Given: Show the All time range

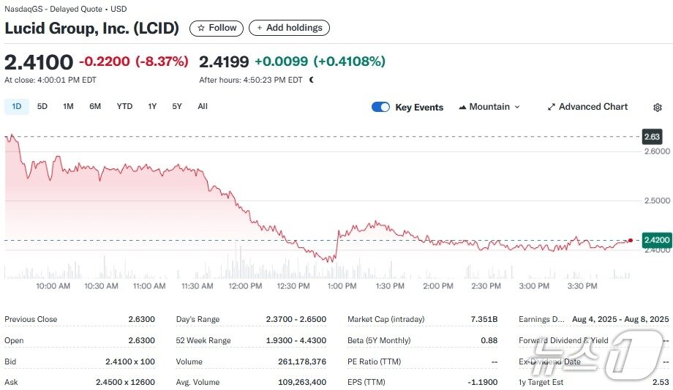Looking at the screenshot, I should 203,106.
